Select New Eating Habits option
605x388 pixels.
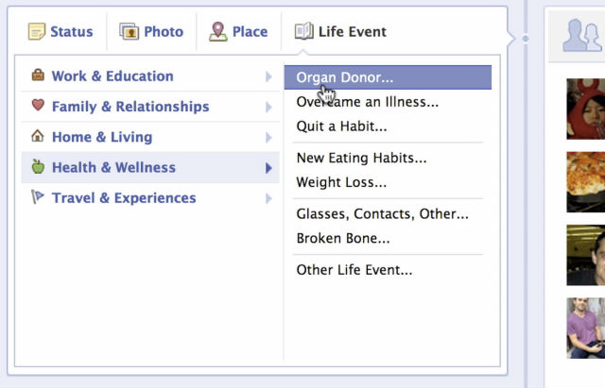tap(361, 159)
